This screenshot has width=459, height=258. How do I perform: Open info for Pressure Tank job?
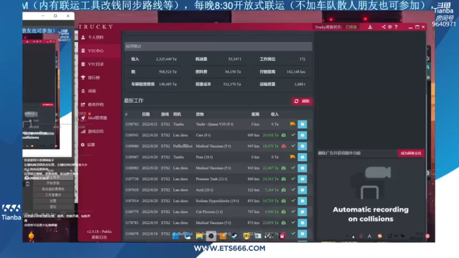coord(302,179)
